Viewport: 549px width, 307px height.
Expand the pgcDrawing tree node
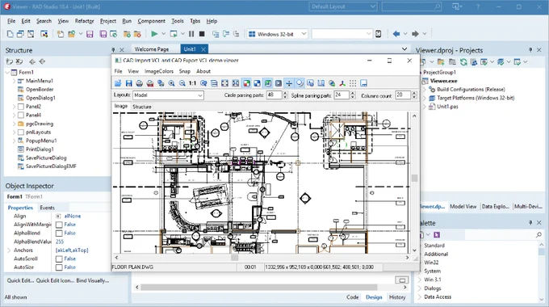tap(14, 124)
